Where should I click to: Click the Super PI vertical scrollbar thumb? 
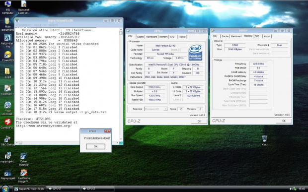pos(121,33)
